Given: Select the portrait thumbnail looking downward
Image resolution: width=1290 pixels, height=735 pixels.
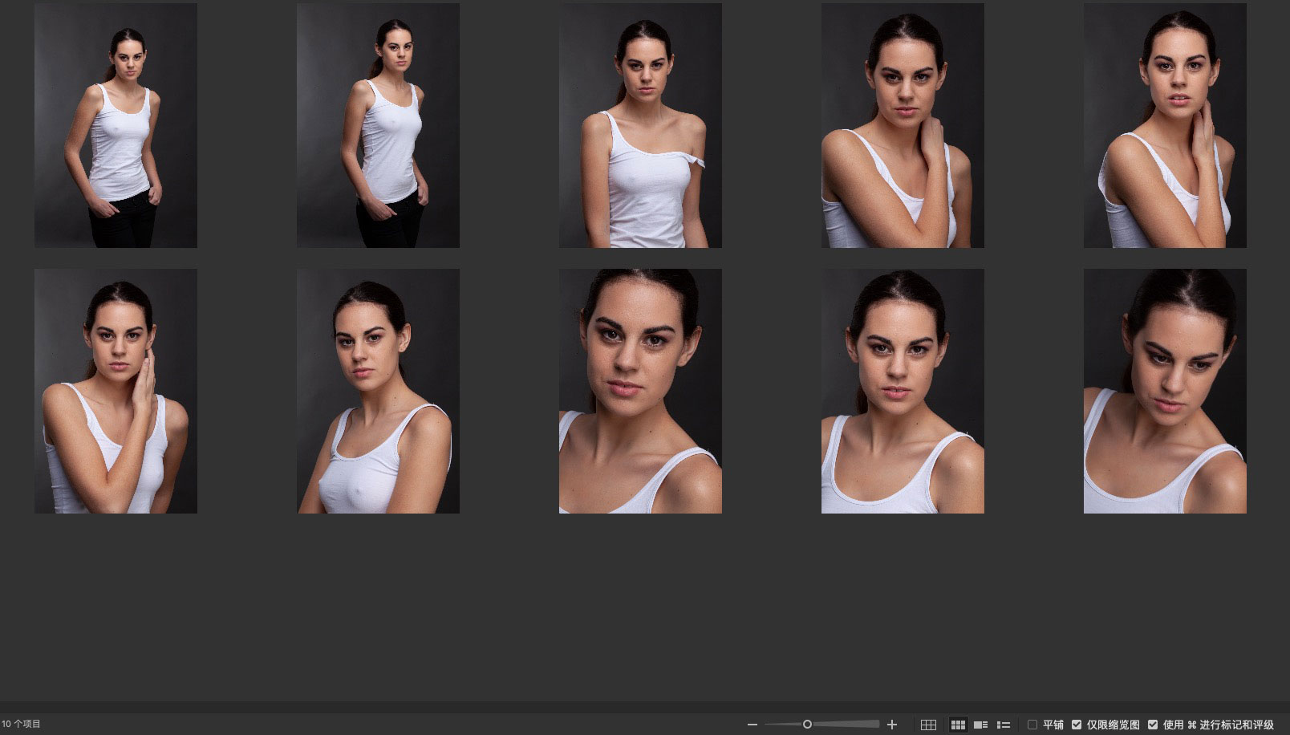Looking at the screenshot, I should (1165, 391).
